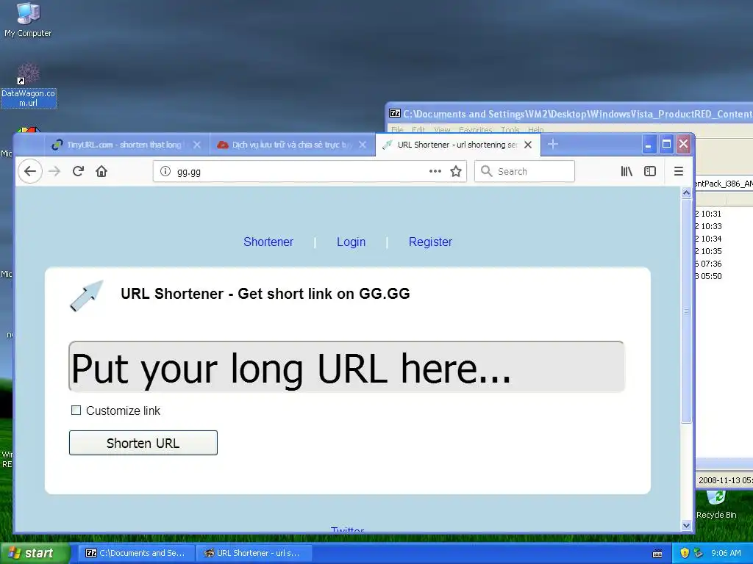
Task: Click the forward navigation arrow
Action: [54, 171]
